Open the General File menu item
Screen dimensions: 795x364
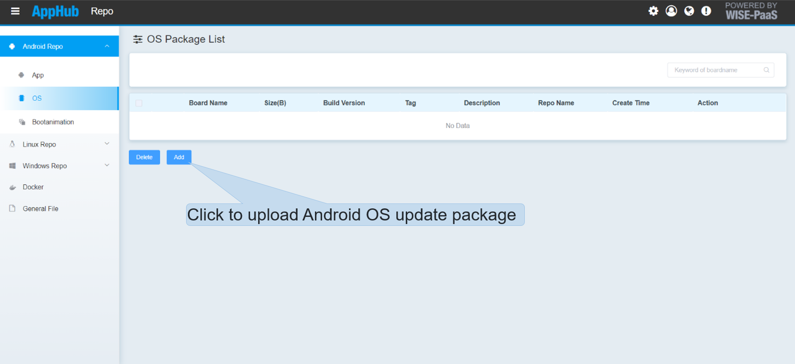pos(60,209)
